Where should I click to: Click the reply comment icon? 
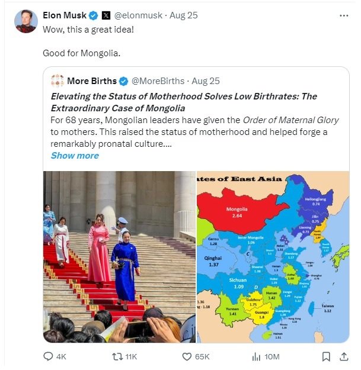pyautogui.click(x=49, y=356)
